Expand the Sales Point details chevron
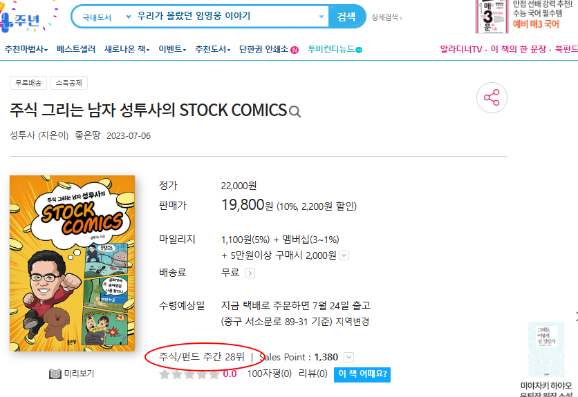Viewport: 578px width, 397px height. 348,357
